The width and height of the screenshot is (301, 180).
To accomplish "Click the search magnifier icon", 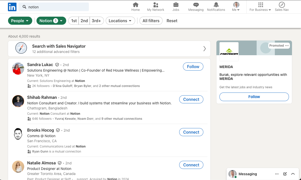I will coord(24,7).
